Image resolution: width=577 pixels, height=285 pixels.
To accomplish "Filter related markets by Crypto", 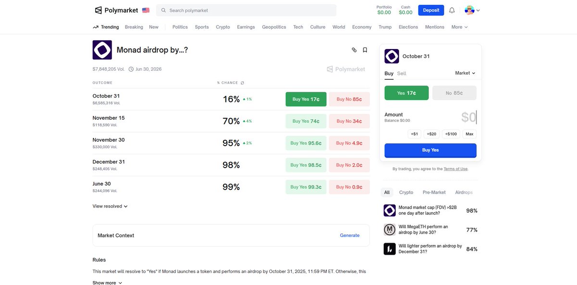I will tap(406, 192).
